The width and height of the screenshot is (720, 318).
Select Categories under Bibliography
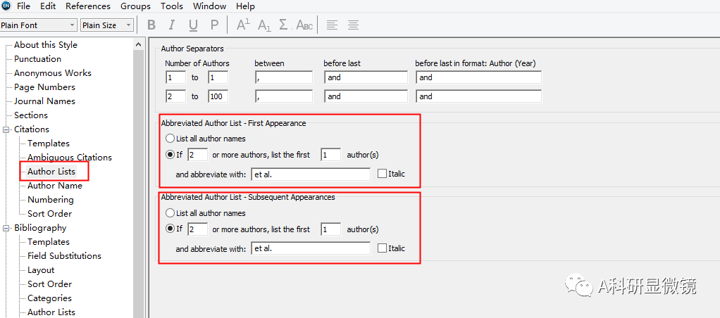[49, 298]
